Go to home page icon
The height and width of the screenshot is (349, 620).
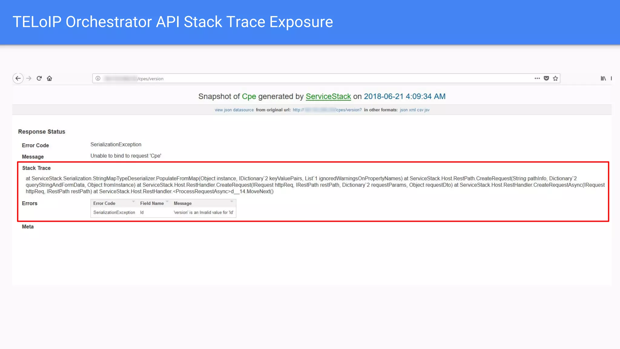[x=49, y=78]
